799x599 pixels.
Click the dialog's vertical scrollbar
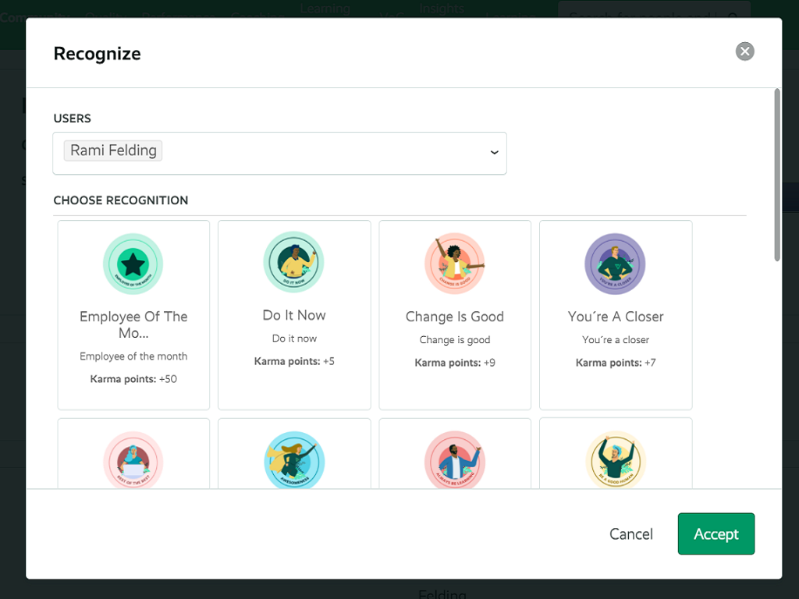776,175
